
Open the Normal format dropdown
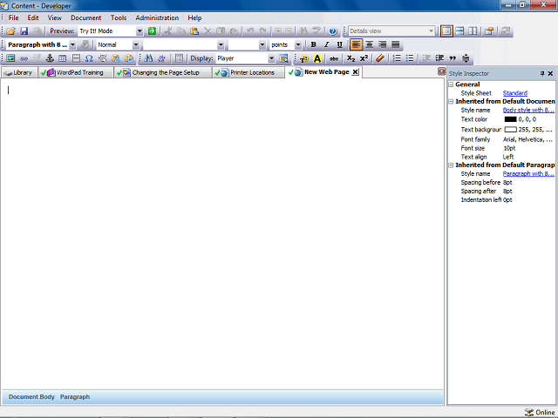[136, 44]
